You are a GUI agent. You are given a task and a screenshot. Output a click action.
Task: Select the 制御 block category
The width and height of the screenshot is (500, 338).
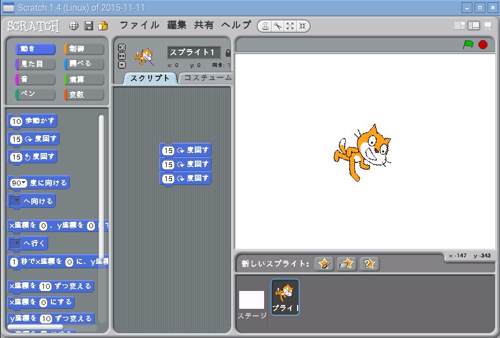click(x=84, y=49)
